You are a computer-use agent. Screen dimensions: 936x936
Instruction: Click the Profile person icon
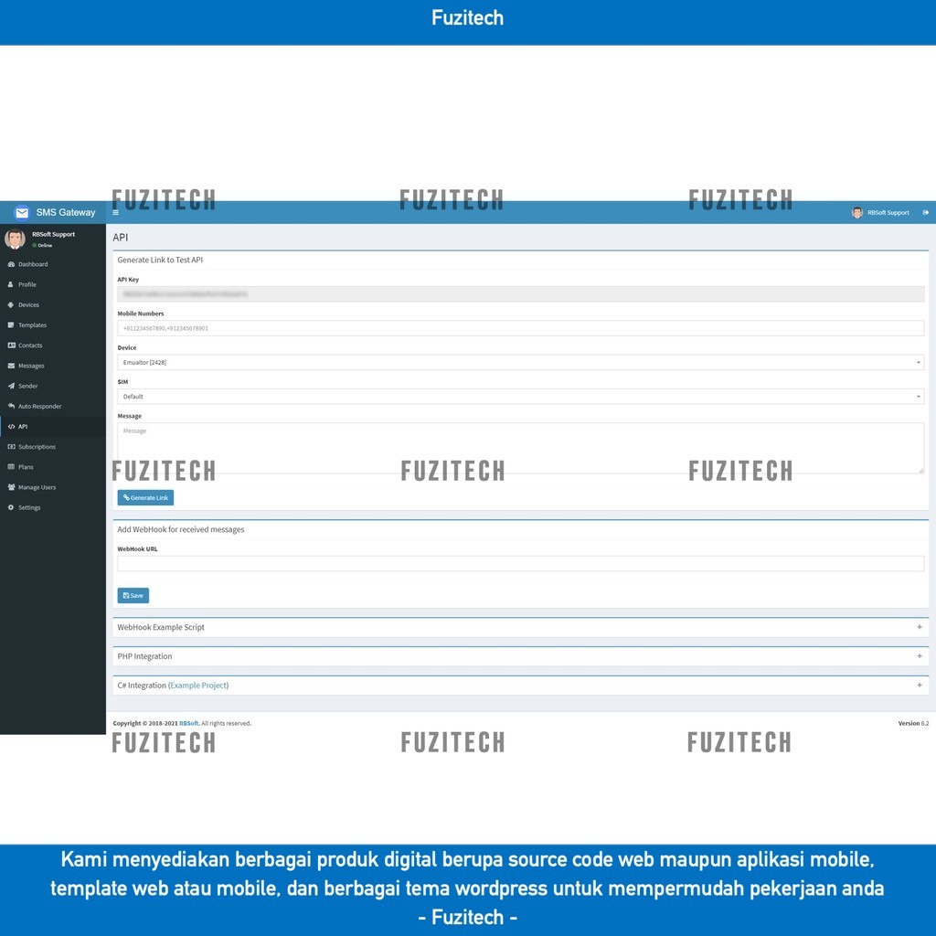pyautogui.click(x=11, y=284)
